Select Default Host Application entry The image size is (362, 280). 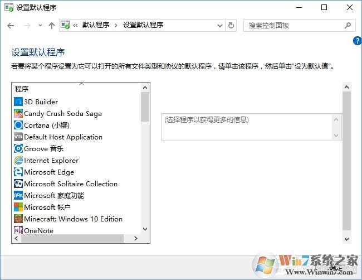[63, 137]
